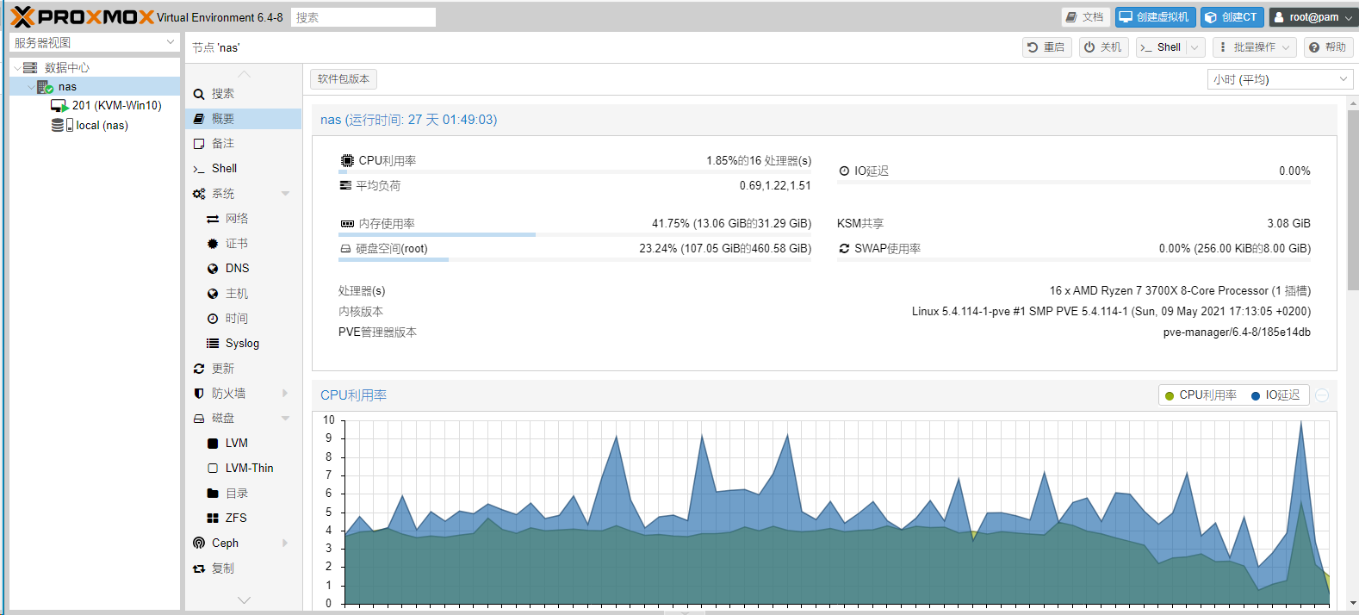Open 搜索 in the node menu

pyautogui.click(x=244, y=94)
